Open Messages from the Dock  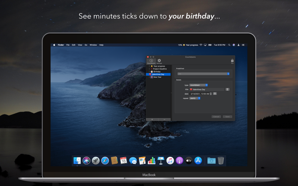(x=133, y=161)
